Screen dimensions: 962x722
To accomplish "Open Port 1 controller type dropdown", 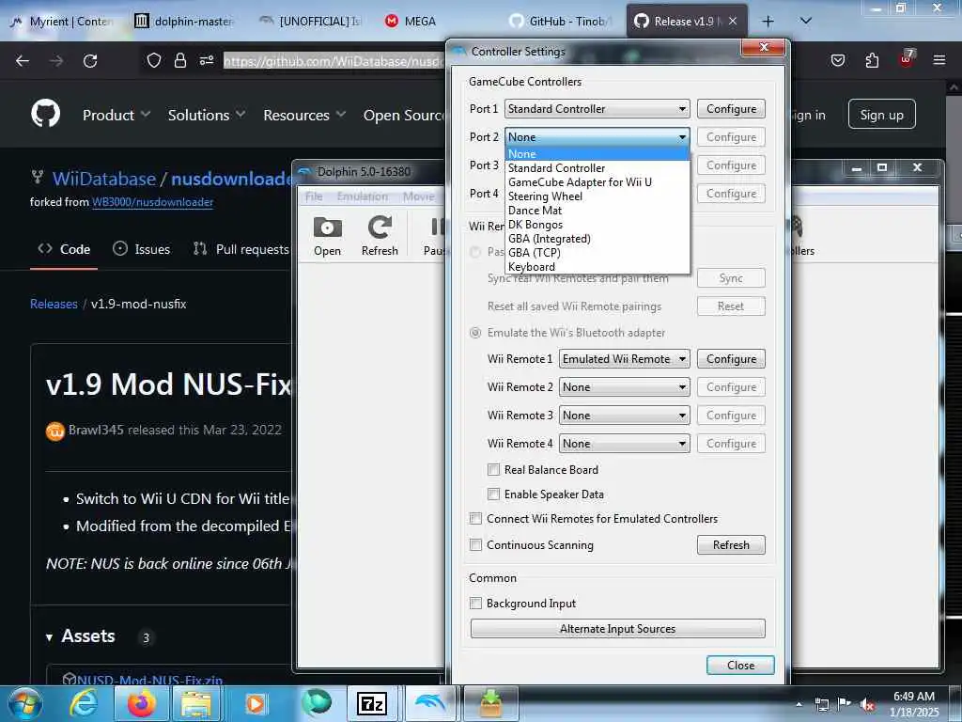I will [x=597, y=109].
